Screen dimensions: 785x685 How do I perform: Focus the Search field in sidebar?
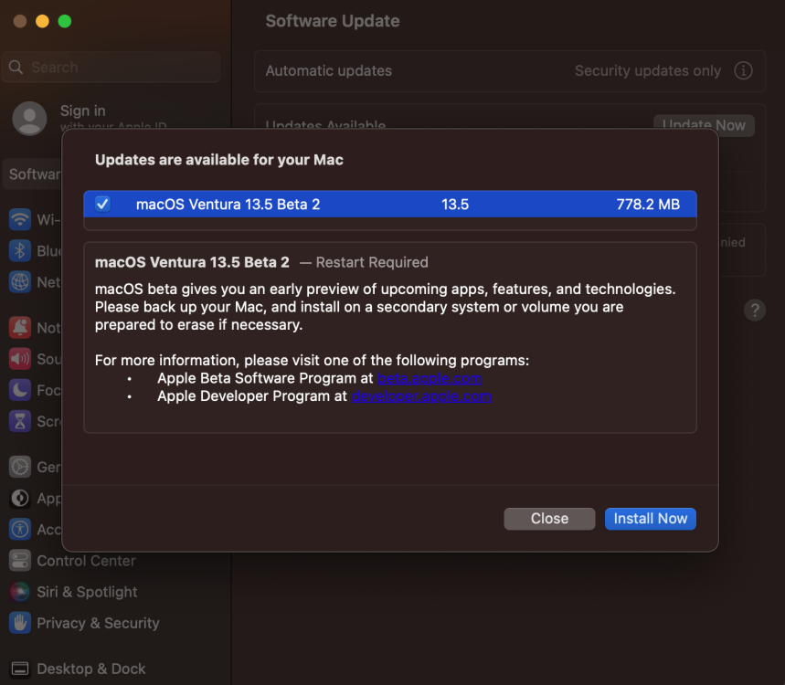(x=111, y=67)
